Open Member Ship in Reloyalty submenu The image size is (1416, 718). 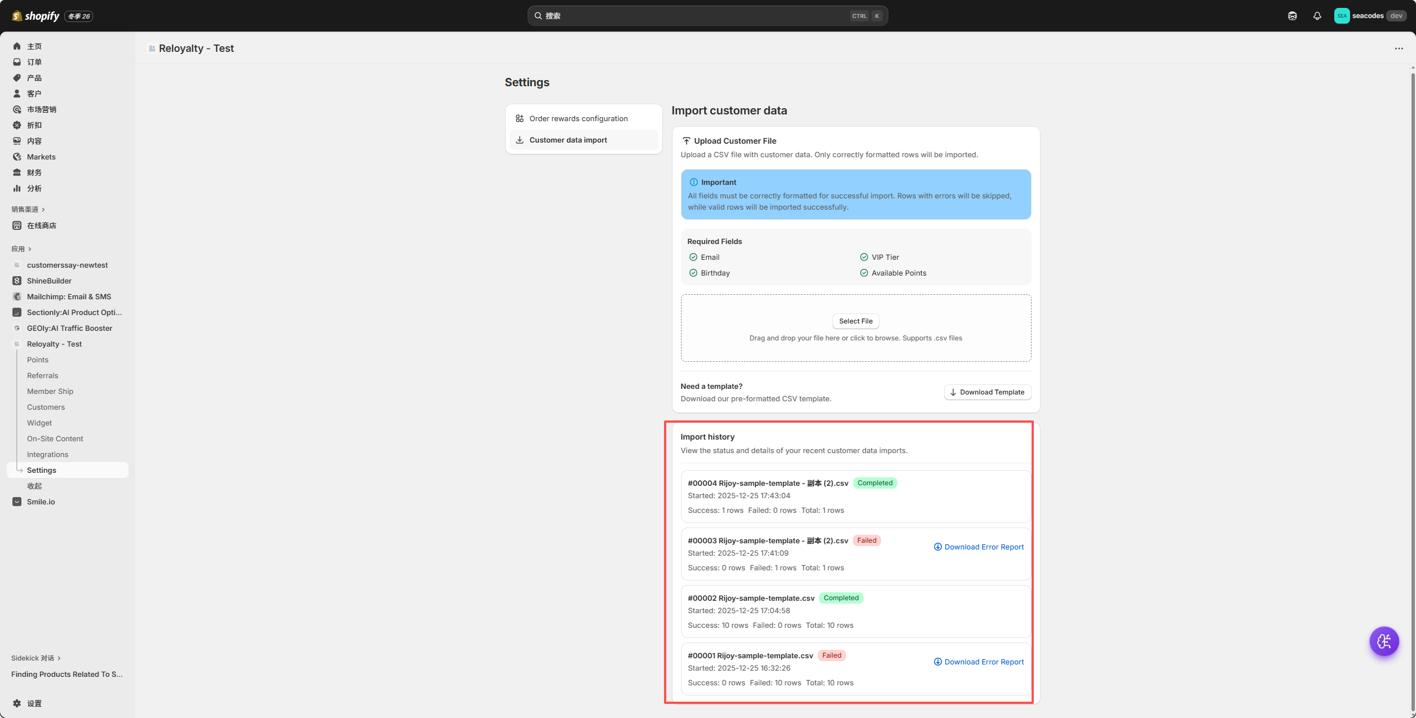[50, 391]
